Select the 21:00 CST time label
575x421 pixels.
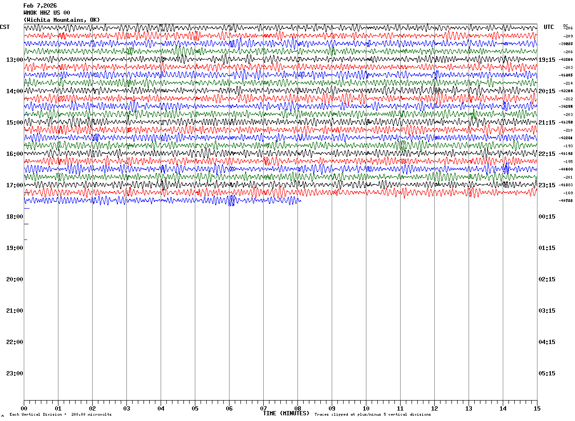click(15, 311)
